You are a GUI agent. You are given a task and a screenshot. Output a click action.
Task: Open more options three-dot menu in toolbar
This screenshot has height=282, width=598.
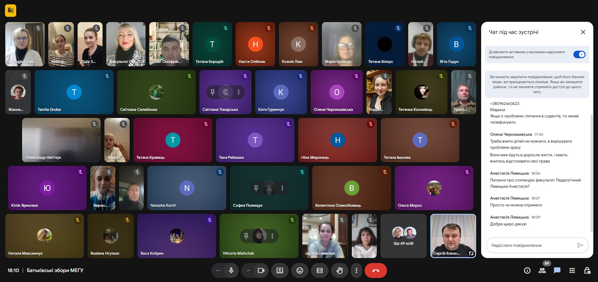(356, 270)
